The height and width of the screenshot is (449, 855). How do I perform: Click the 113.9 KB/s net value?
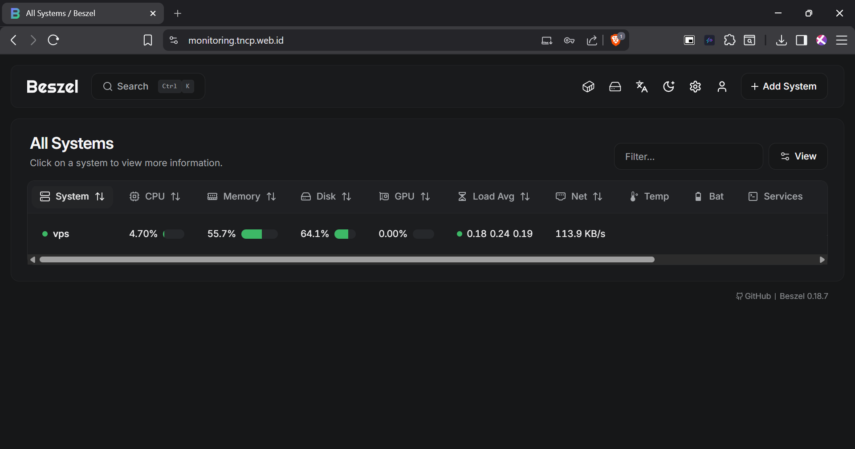(x=580, y=234)
